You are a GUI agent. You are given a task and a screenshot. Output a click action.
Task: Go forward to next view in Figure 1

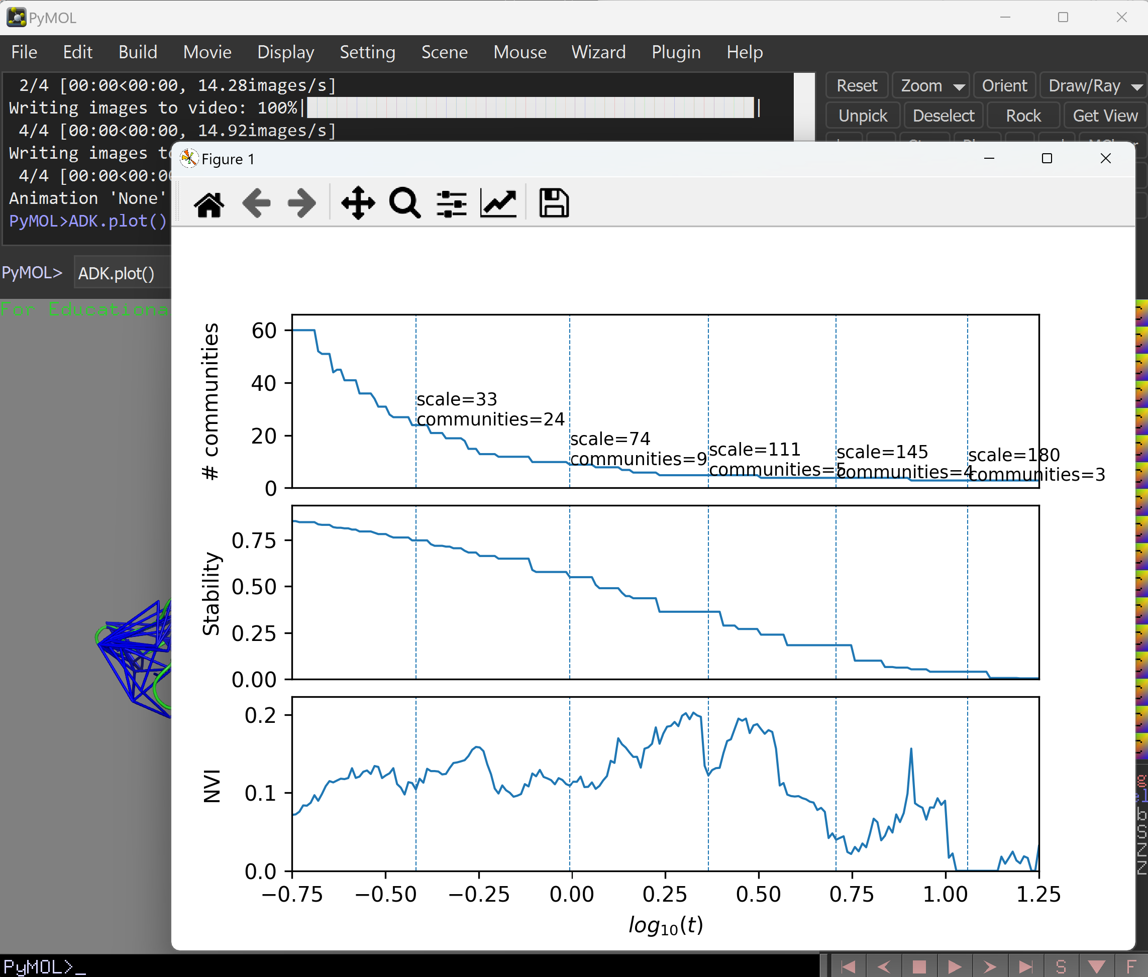point(302,204)
